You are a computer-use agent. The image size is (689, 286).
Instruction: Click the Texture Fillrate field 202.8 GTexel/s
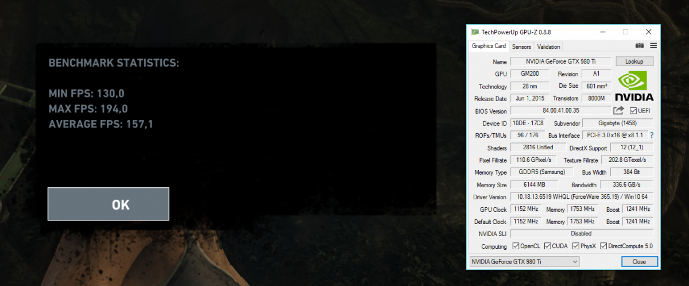pos(628,160)
